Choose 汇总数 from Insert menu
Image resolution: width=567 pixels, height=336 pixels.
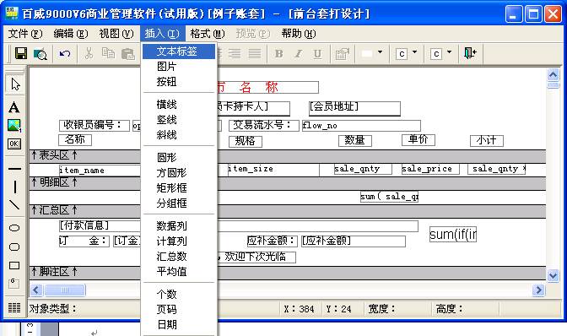(179, 257)
